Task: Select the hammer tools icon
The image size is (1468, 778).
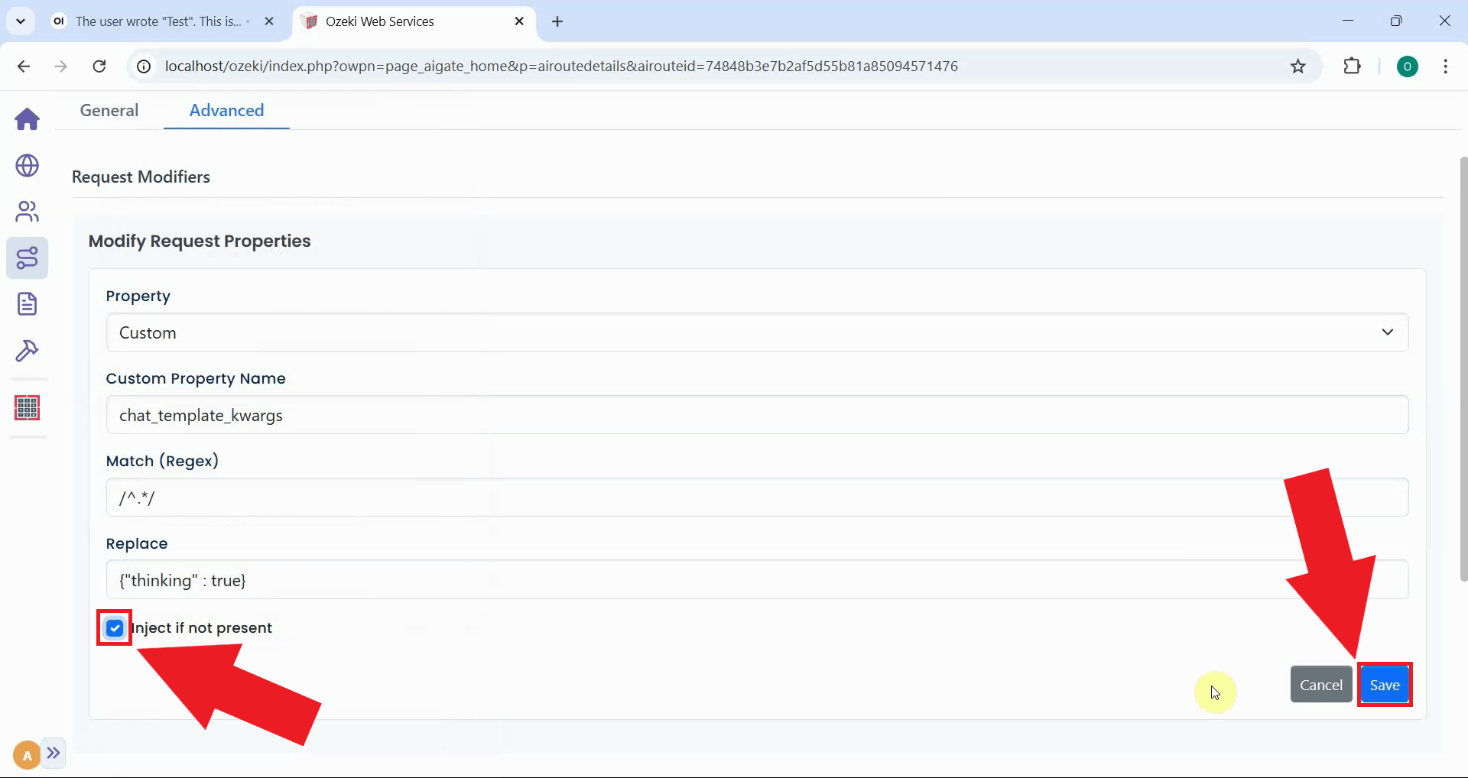Action: pos(27,350)
